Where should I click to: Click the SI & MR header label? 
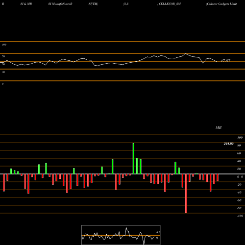pyautogui.click(x=26, y=4)
